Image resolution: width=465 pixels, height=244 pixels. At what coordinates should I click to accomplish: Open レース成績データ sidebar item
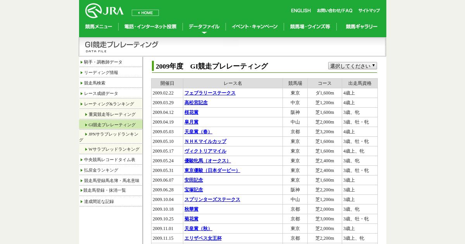101,93
